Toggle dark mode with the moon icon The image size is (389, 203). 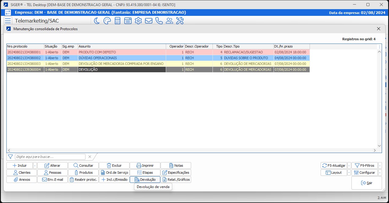96,21
